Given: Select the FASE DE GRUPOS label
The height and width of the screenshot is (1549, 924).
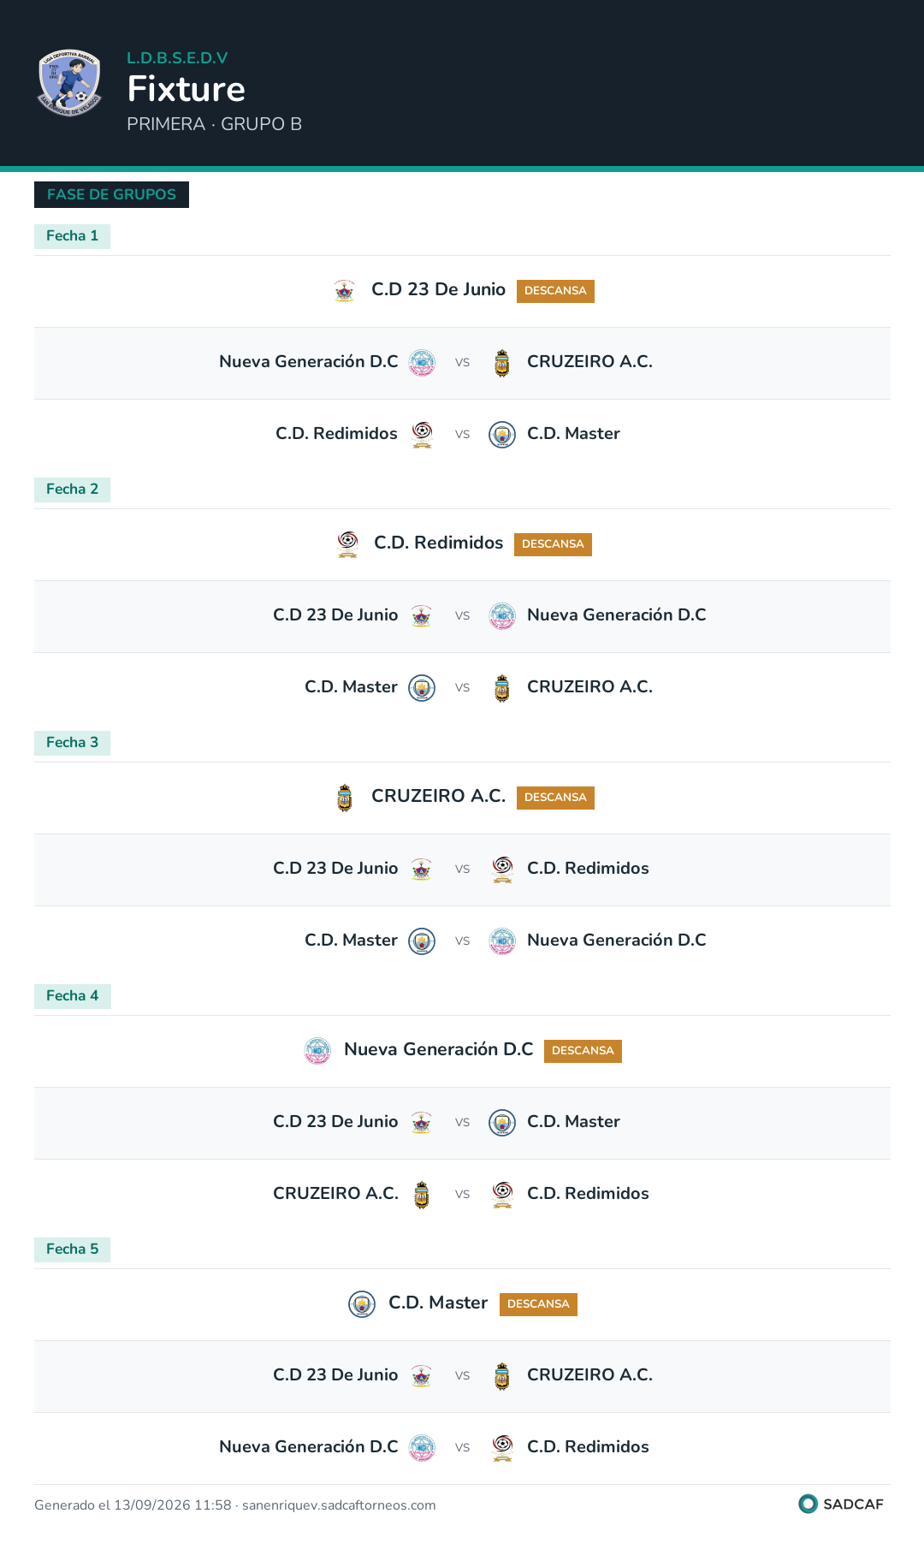Looking at the screenshot, I should pos(111,194).
